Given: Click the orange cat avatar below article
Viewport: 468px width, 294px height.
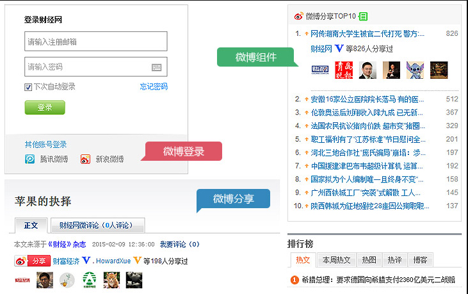Looking at the screenshot, I should (x=111, y=279).
